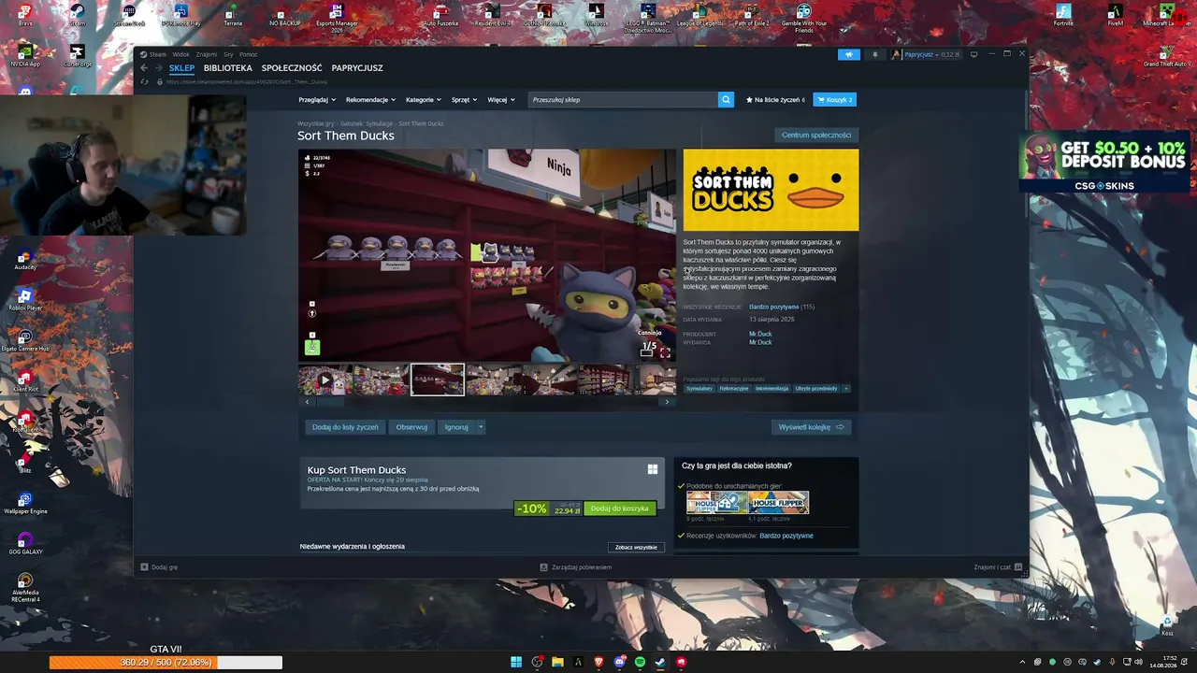Open File Explorer from taskbar
Viewport: 1197px width, 673px height.
(x=557, y=662)
